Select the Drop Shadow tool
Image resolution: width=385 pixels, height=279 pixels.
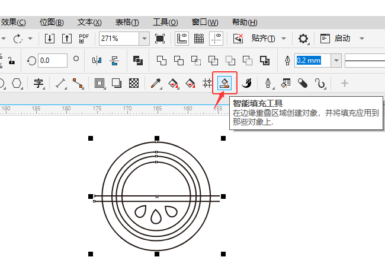point(117,83)
